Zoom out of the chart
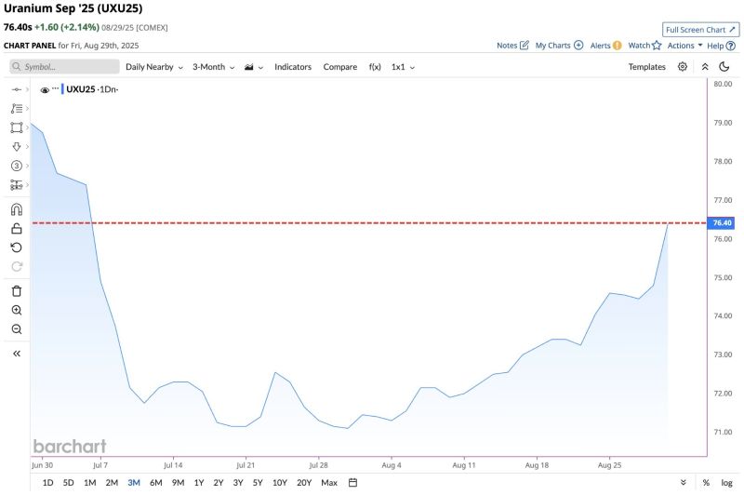Screen dimensions: 744x495 [x=17, y=328]
